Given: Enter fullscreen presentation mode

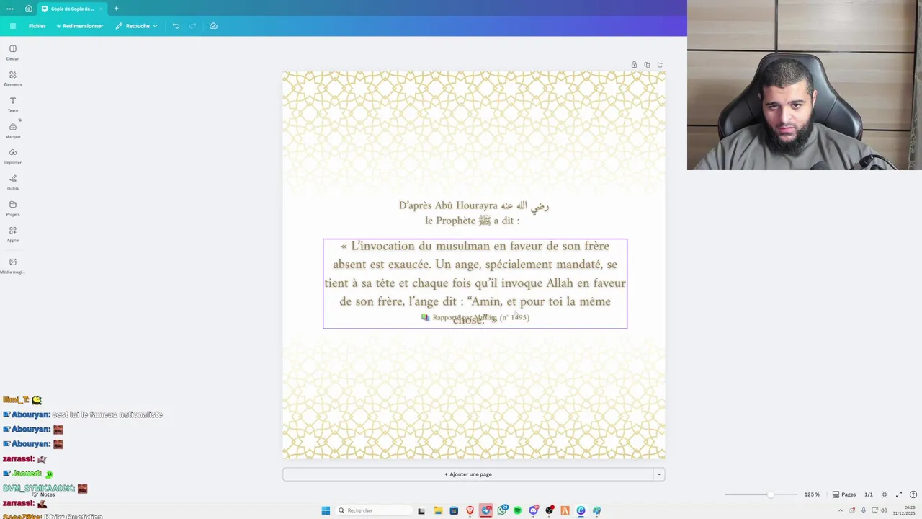Looking at the screenshot, I should (x=899, y=494).
